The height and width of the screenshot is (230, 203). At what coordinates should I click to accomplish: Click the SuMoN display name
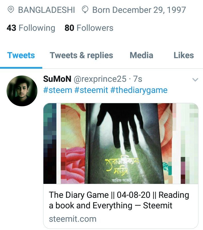[x=57, y=79]
